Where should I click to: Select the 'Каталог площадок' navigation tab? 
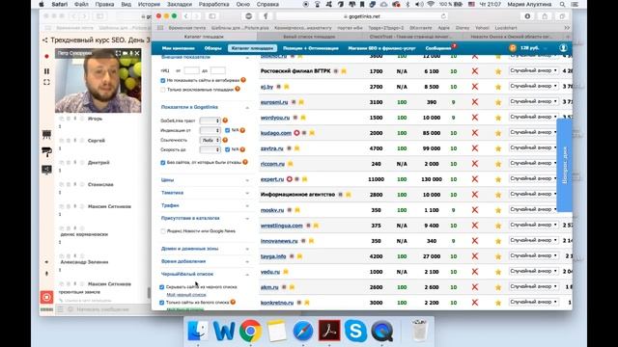(x=252, y=48)
